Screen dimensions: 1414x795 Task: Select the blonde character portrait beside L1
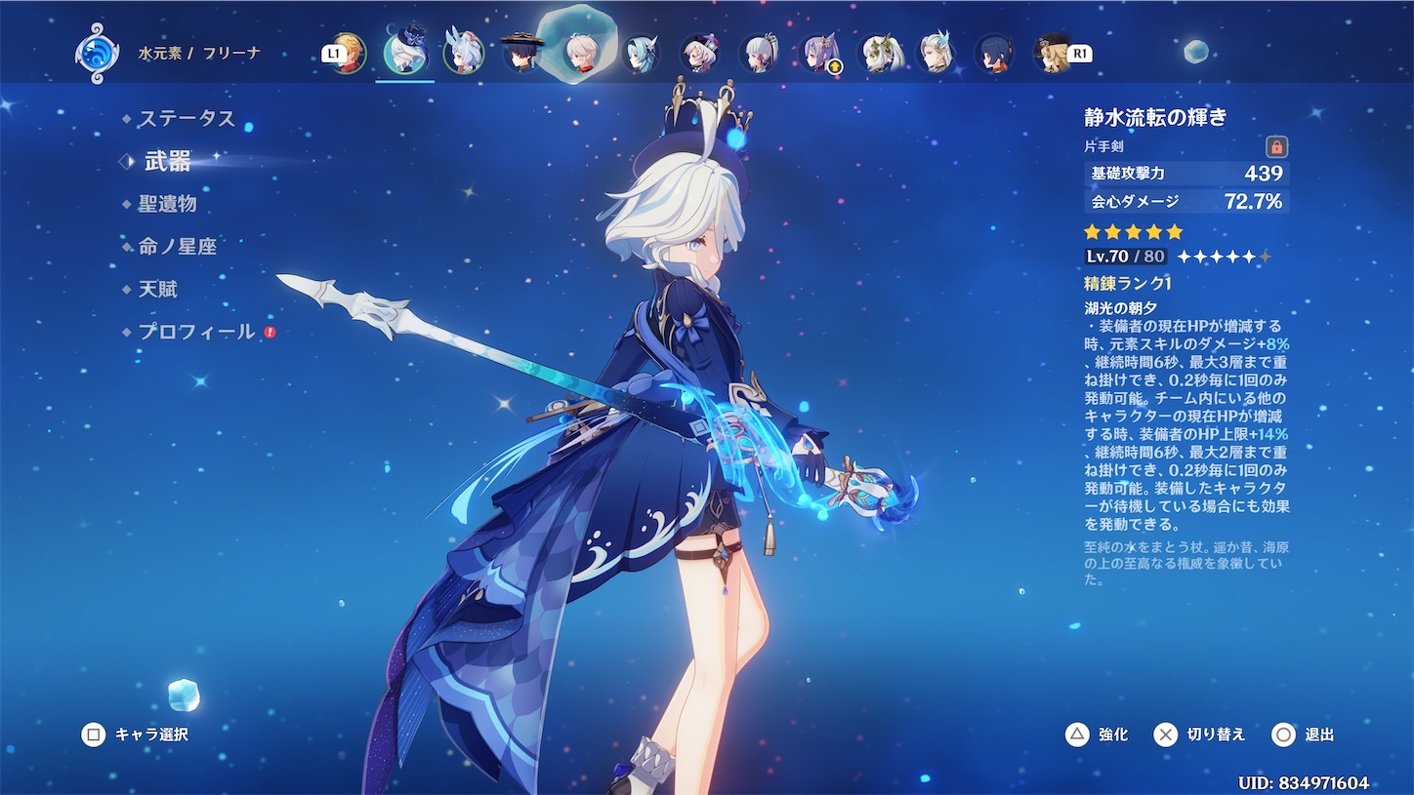(x=349, y=54)
